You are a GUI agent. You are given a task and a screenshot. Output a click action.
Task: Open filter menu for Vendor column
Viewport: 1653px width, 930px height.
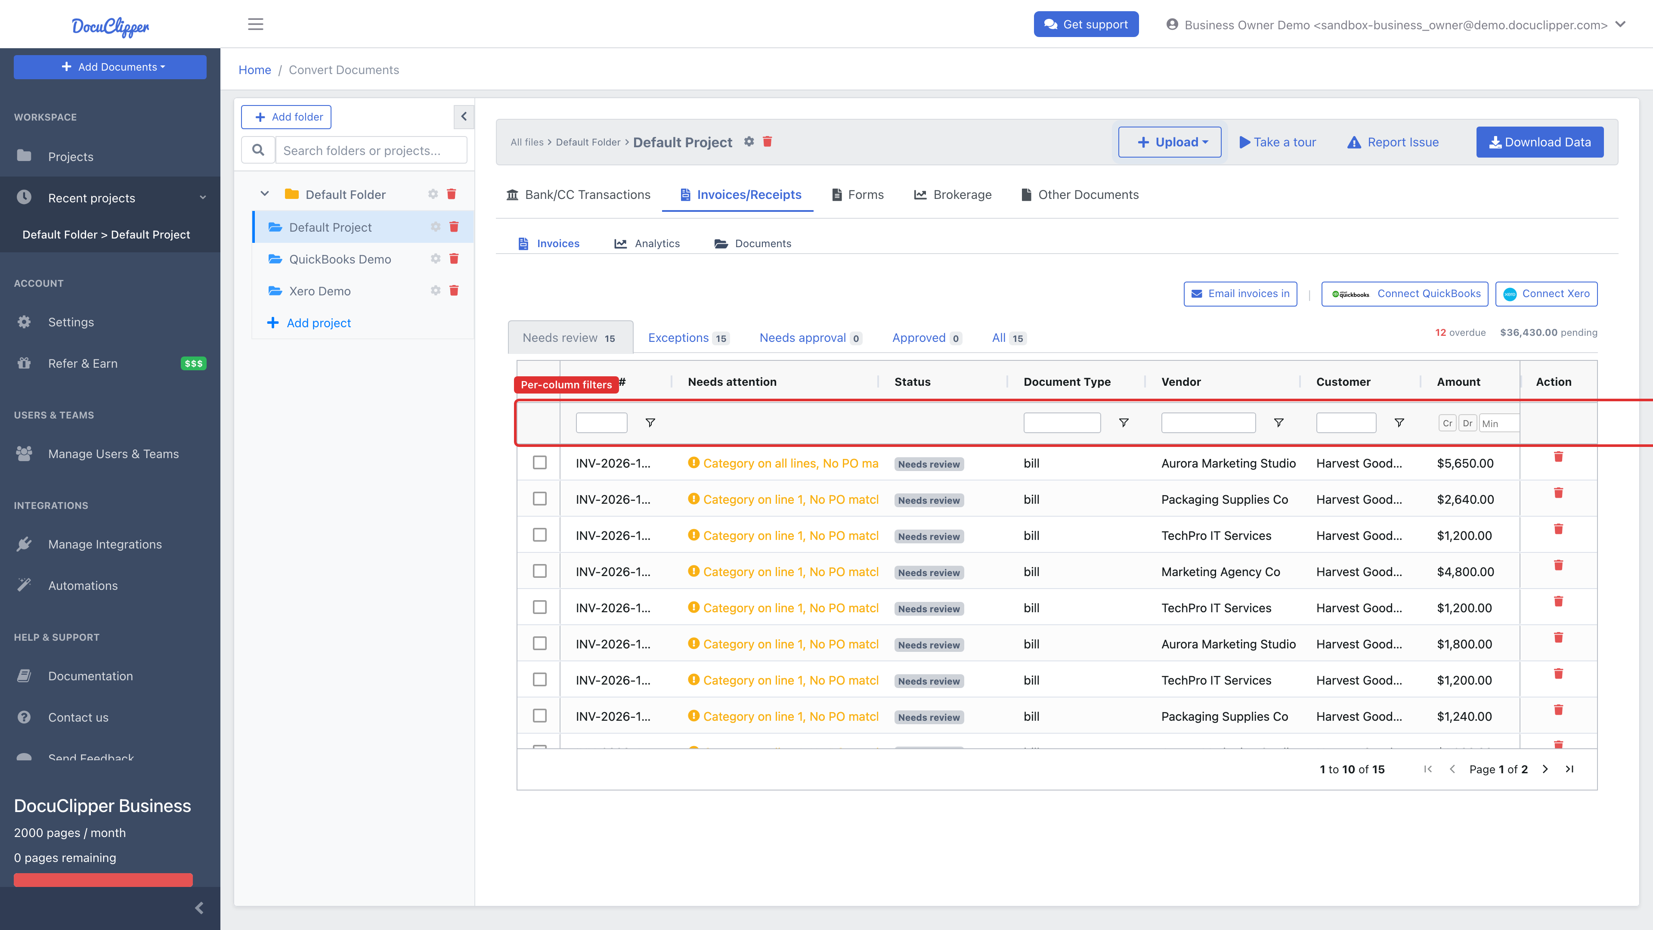tap(1278, 422)
